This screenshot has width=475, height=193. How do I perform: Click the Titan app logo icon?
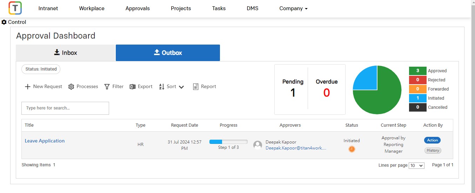[15, 8]
